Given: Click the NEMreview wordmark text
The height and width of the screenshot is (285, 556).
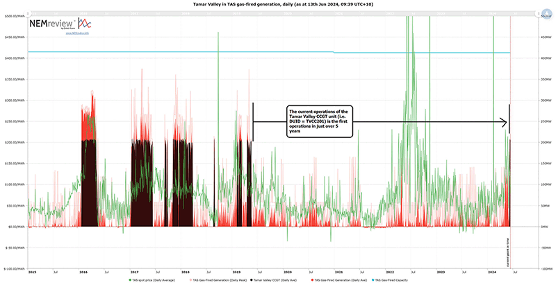Looking at the screenshot, I should pos(49,23).
